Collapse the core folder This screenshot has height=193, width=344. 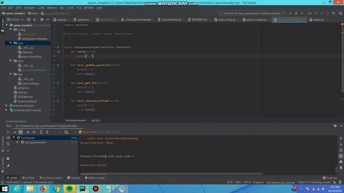click(11, 43)
